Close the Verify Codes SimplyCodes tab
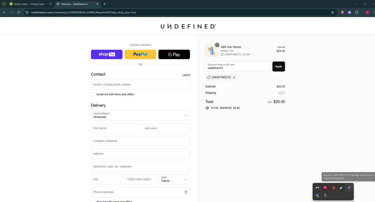Image resolution: width=375 pixels, height=202 pixels. click(x=50, y=4)
